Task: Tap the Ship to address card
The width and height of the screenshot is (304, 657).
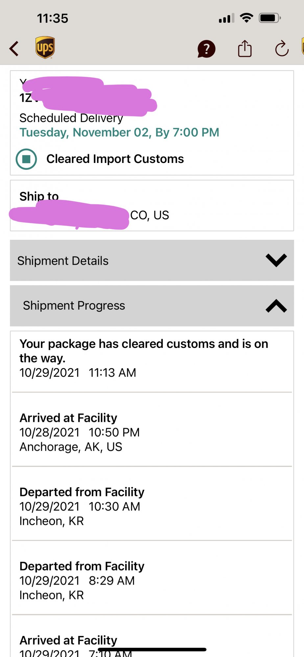Action: point(152,206)
